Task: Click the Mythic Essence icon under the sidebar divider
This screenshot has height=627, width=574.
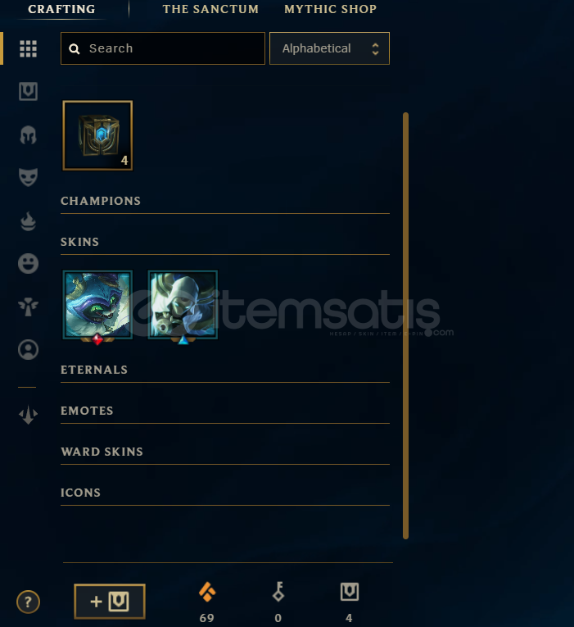Action: click(29, 415)
